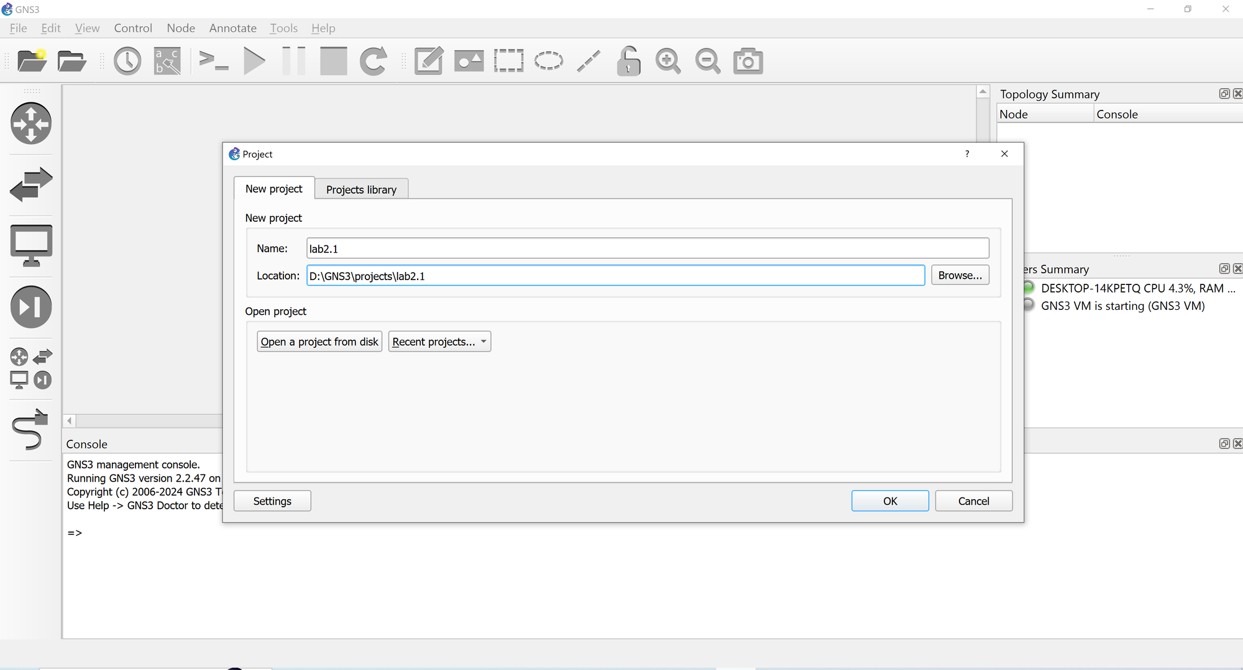Click the project Name input field
This screenshot has width=1243, height=670.
pos(648,248)
